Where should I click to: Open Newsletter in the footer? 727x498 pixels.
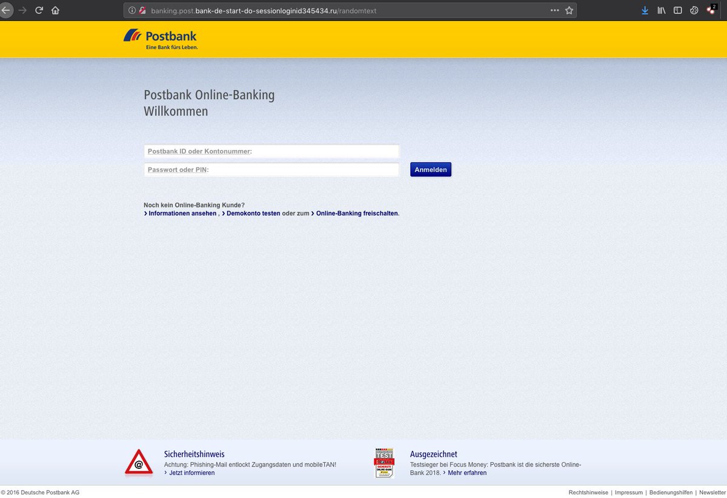pos(712,493)
